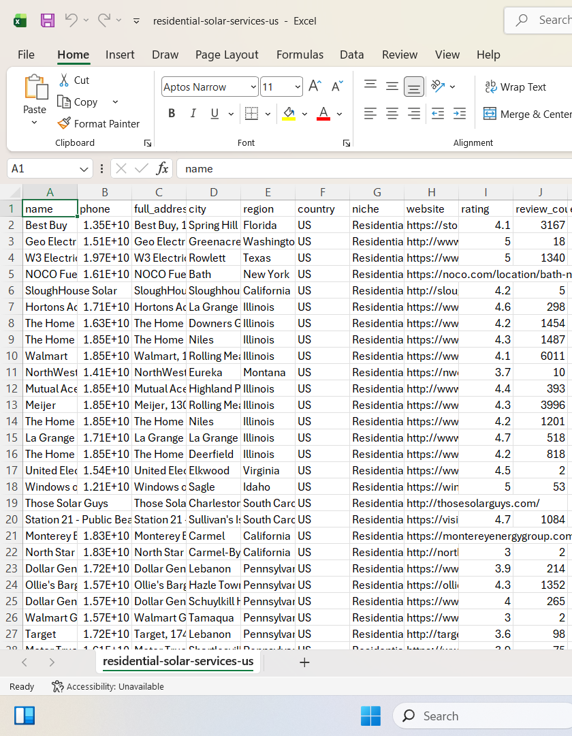Select Align Right icon
This screenshot has height=736, width=572.
[413, 114]
